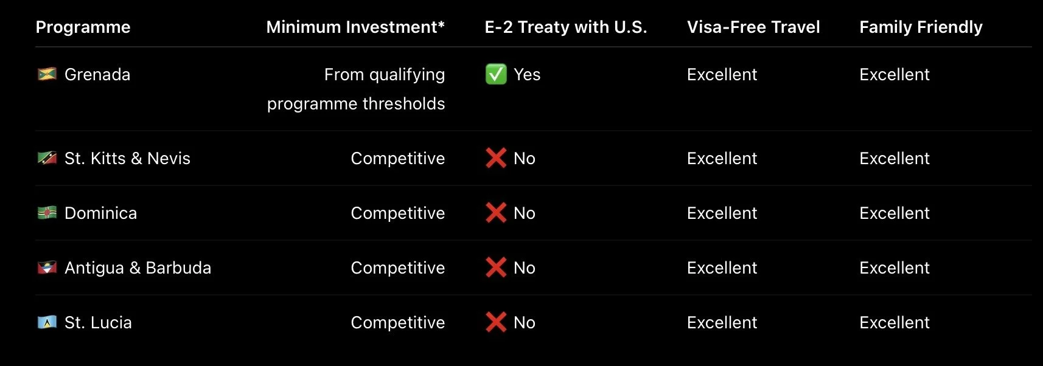Click the green checkmark in Grenada row
Screen dimensions: 1043x366
(x=496, y=74)
